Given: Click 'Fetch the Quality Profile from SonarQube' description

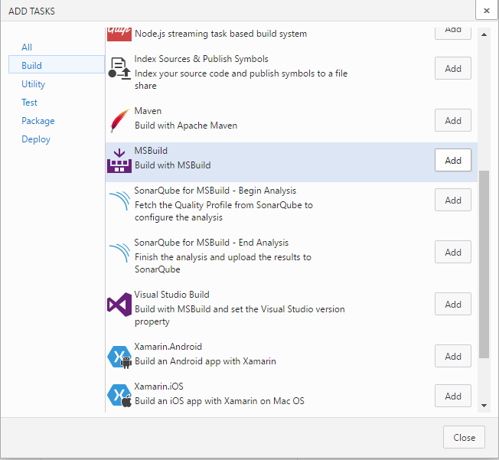Looking at the screenshot, I should (223, 211).
